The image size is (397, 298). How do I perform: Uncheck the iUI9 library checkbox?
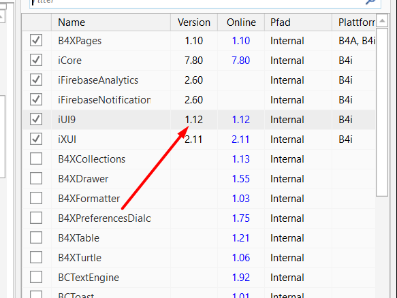[36, 119]
